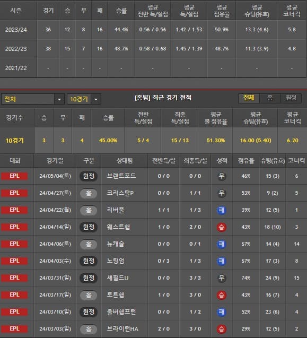Click date 24/04/14(일)

(55, 227)
